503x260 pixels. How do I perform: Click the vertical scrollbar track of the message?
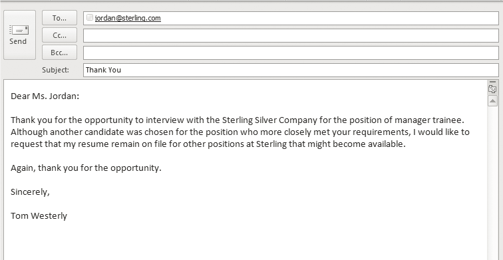[492, 183]
